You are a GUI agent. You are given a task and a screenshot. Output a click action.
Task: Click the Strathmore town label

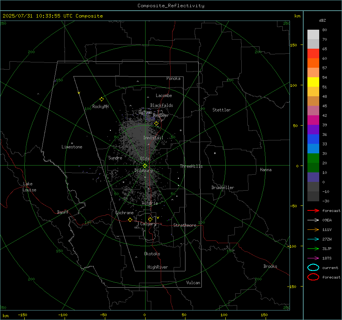(x=185, y=225)
